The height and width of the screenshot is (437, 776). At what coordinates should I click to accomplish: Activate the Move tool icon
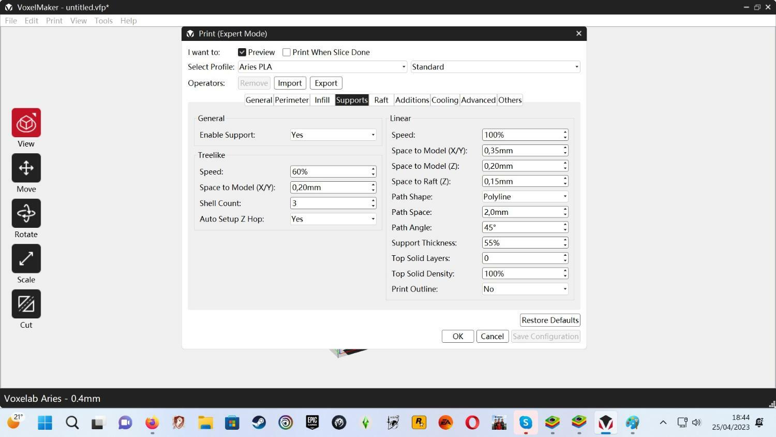point(26,168)
